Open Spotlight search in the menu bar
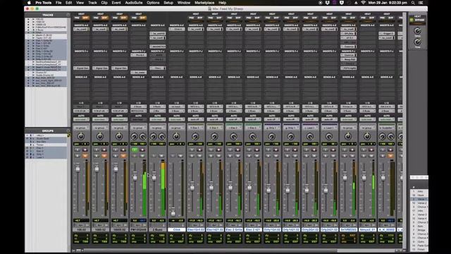 point(413,3)
